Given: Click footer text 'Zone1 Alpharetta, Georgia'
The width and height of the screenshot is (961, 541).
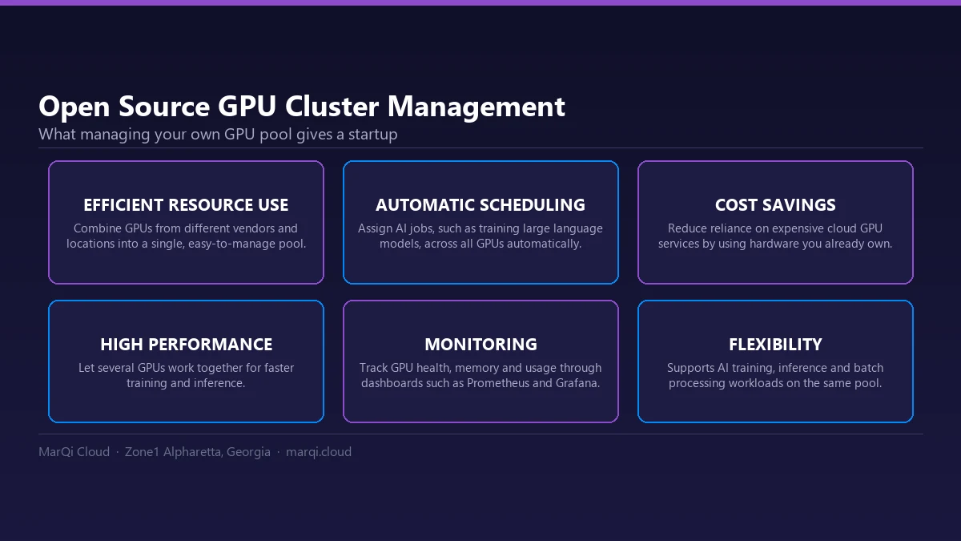Looking at the screenshot, I should coord(198,452).
